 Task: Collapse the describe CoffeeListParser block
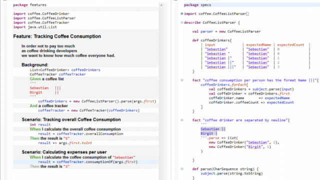[181, 22]
